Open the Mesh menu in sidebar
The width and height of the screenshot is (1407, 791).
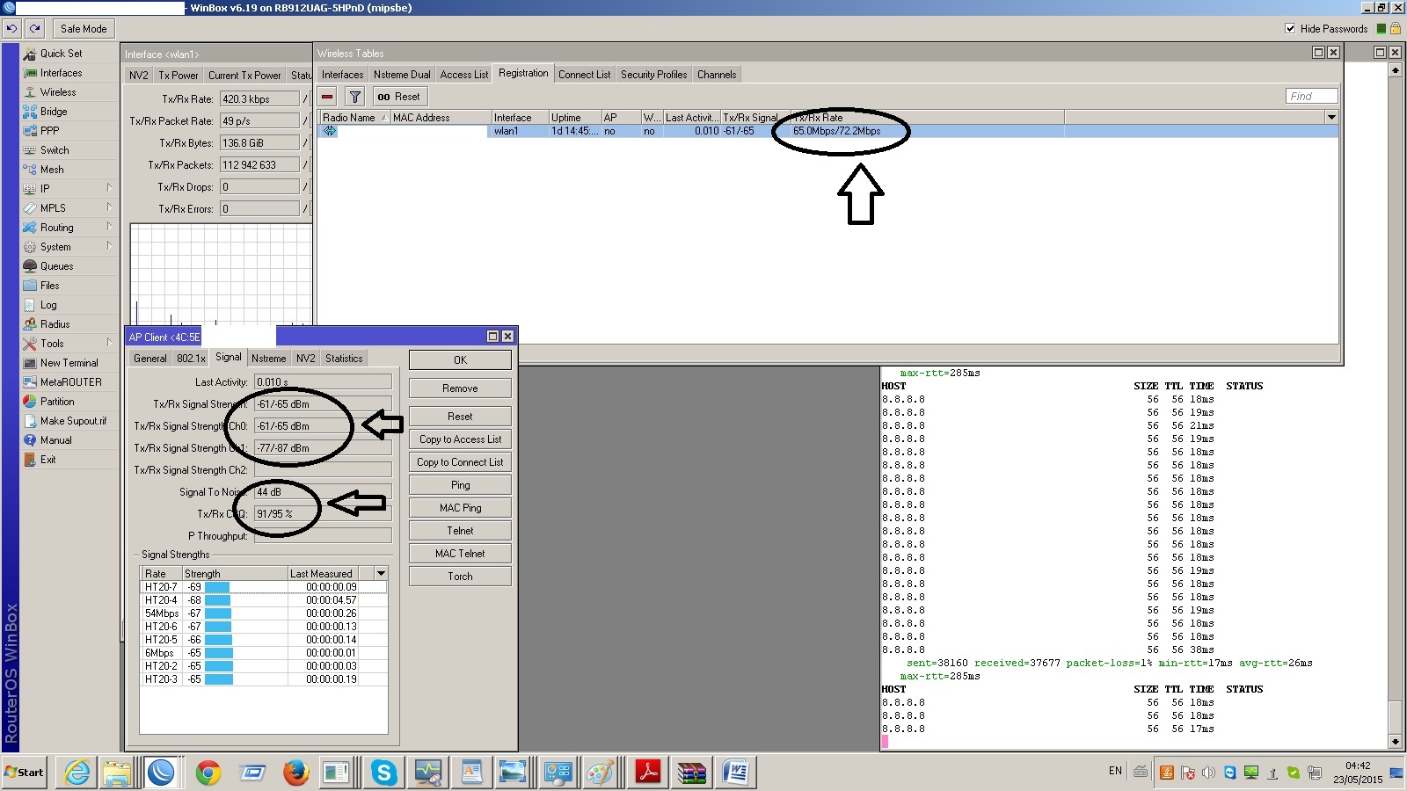tap(52, 170)
